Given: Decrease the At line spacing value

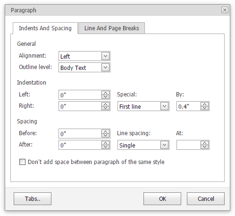Looking at the screenshot, I should pos(204,147).
